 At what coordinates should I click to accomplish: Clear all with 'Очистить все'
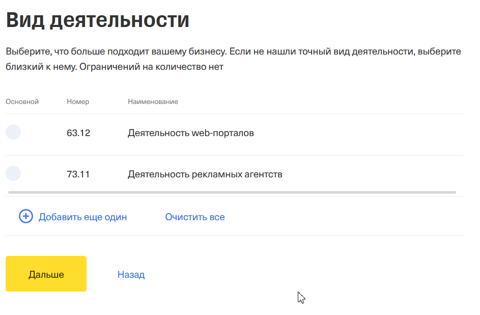pos(195,217)
